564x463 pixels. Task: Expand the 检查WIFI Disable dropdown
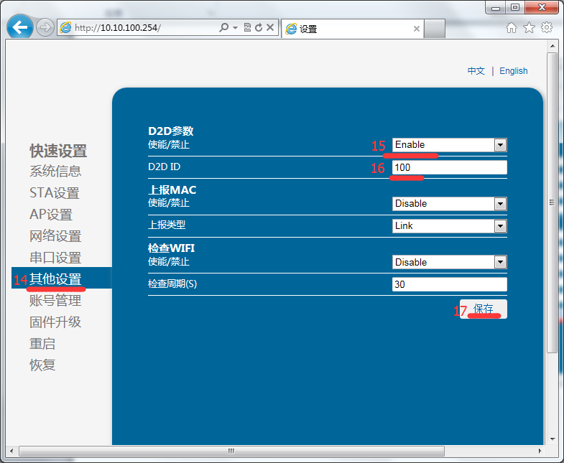[x=449, y=263]
